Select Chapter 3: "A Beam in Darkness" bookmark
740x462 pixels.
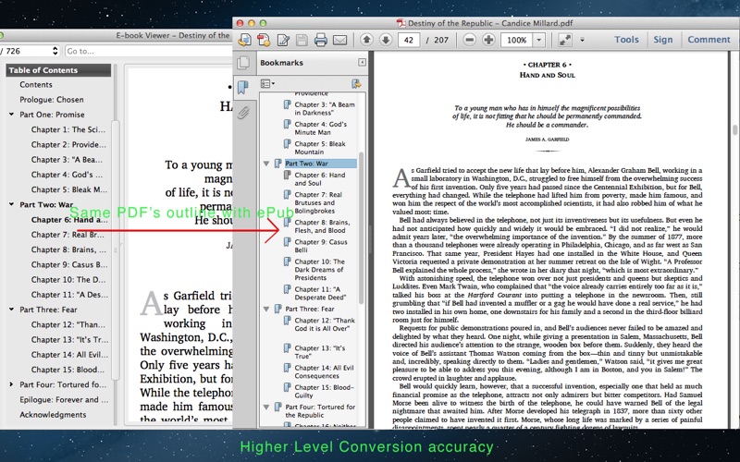(325, 109)
